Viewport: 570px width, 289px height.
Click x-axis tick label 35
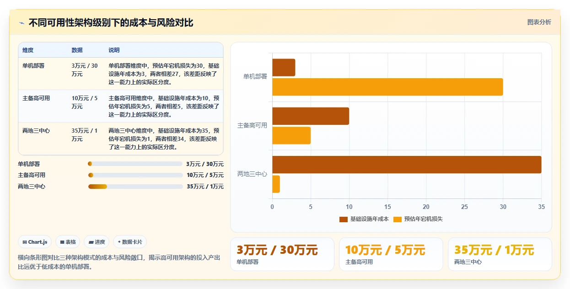tap(541, 207)
